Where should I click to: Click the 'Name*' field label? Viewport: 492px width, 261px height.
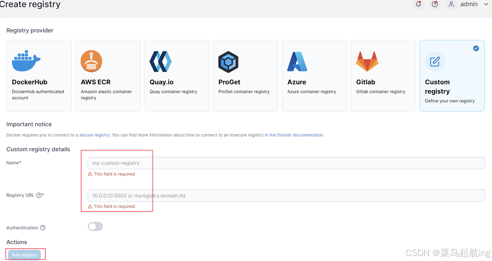[14, 163]
